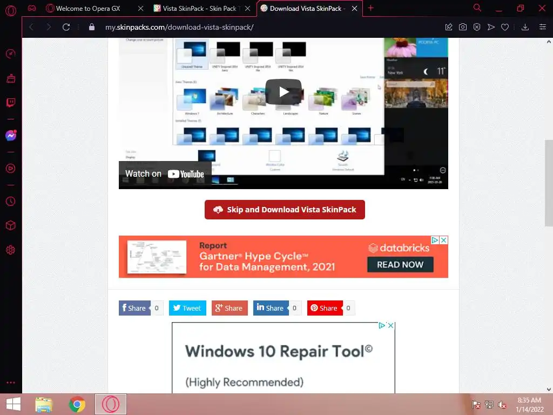Close Vista SkinPack - Skin Pack tab
Screen dimensions: 553x415
point(247,9)
